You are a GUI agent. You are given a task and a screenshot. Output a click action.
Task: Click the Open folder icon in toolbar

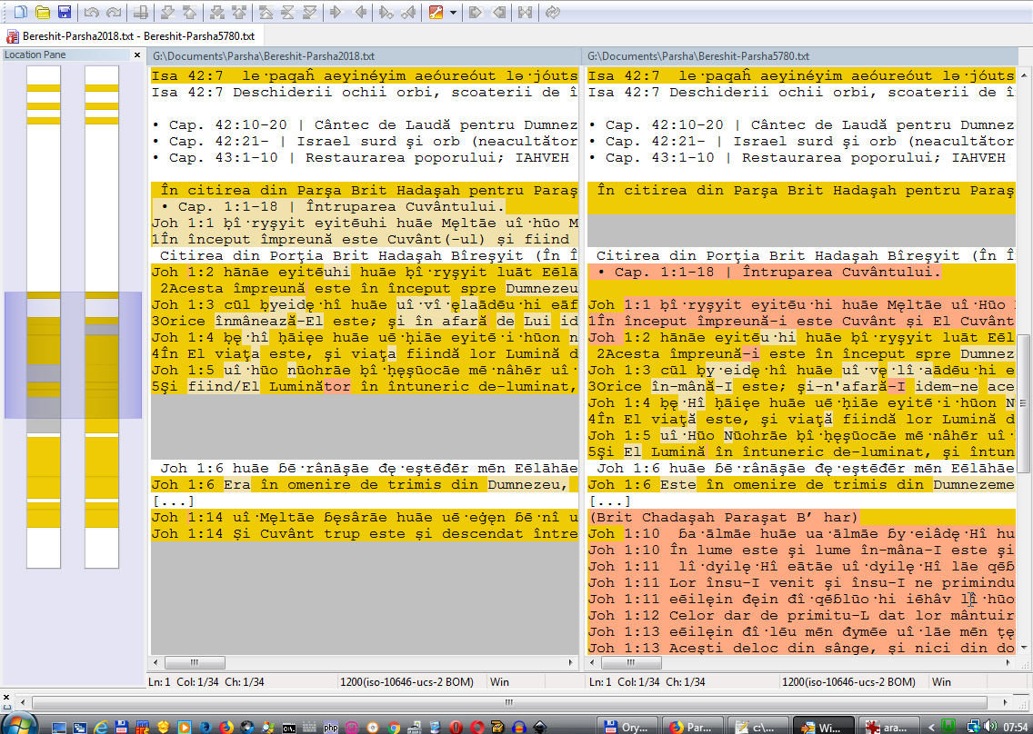(x=42, y=12)
